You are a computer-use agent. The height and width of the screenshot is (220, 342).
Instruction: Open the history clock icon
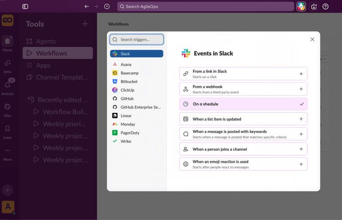click(107, 7)
